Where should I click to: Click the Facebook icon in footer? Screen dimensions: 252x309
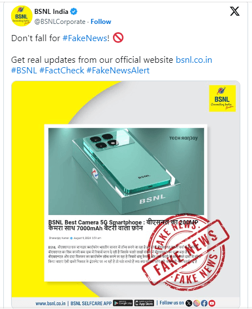click(x=204, y=303)
